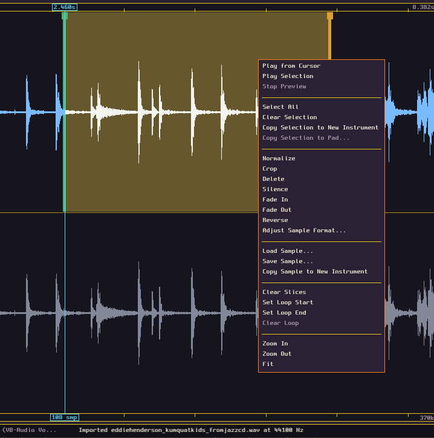Choose Set Loop End

click(322, 313)
